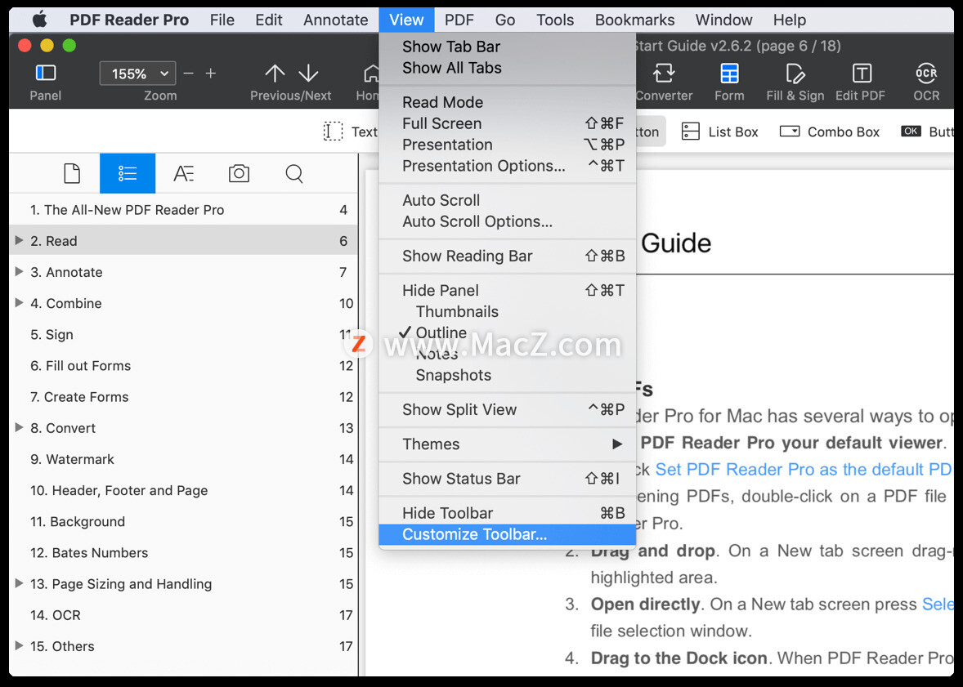Expand the '3. Annotate' outline item
963x687 pixels.
pos(19,271)
